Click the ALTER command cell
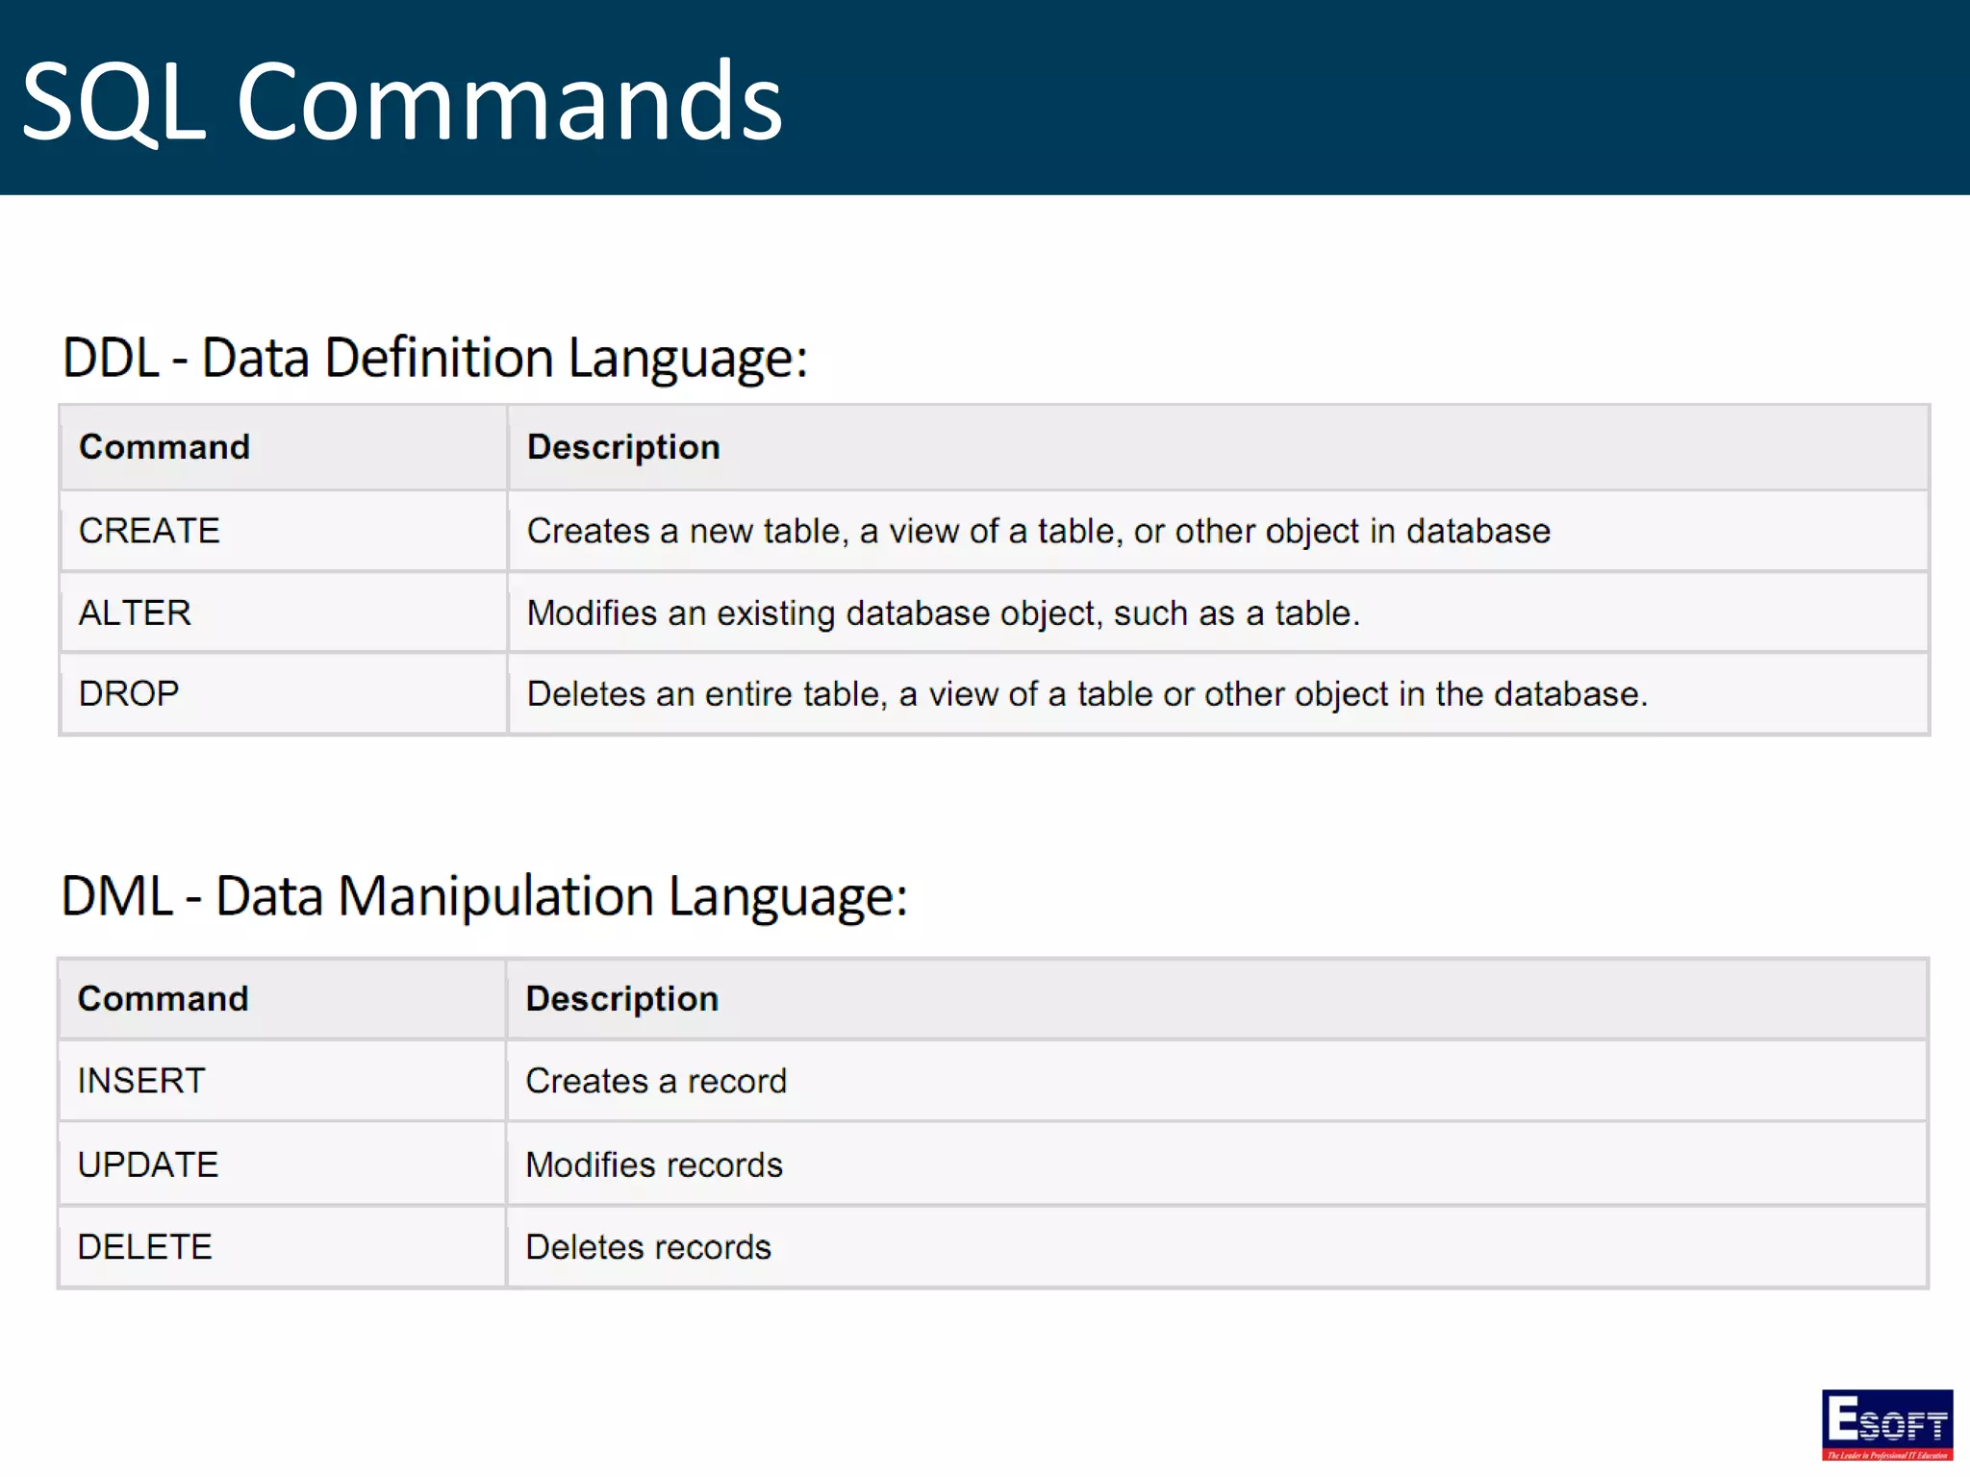The width and height of the screenshot is (1970, 1477). click(x=136, y=613)
